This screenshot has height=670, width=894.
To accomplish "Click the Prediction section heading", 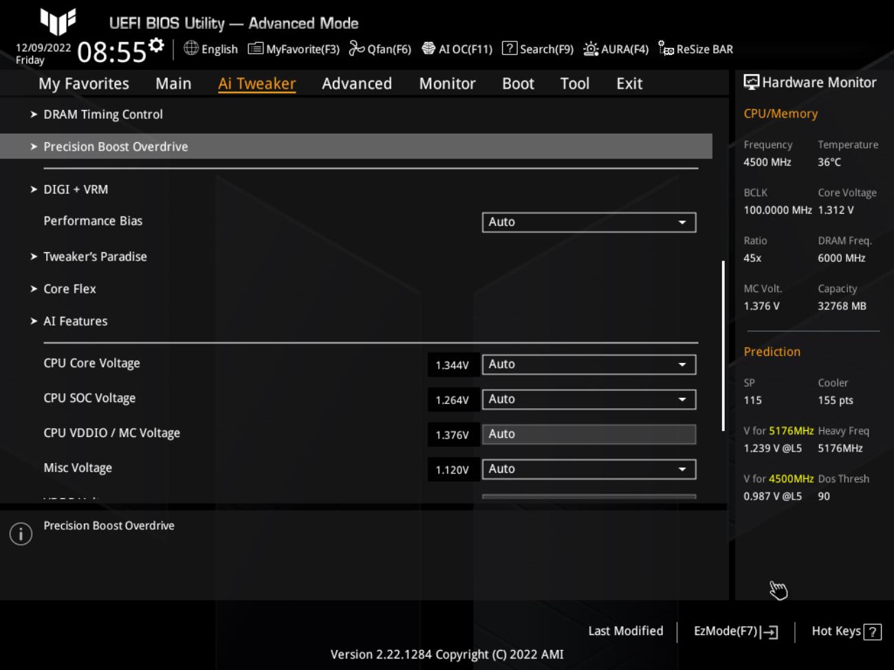I will tap(772, 352).
